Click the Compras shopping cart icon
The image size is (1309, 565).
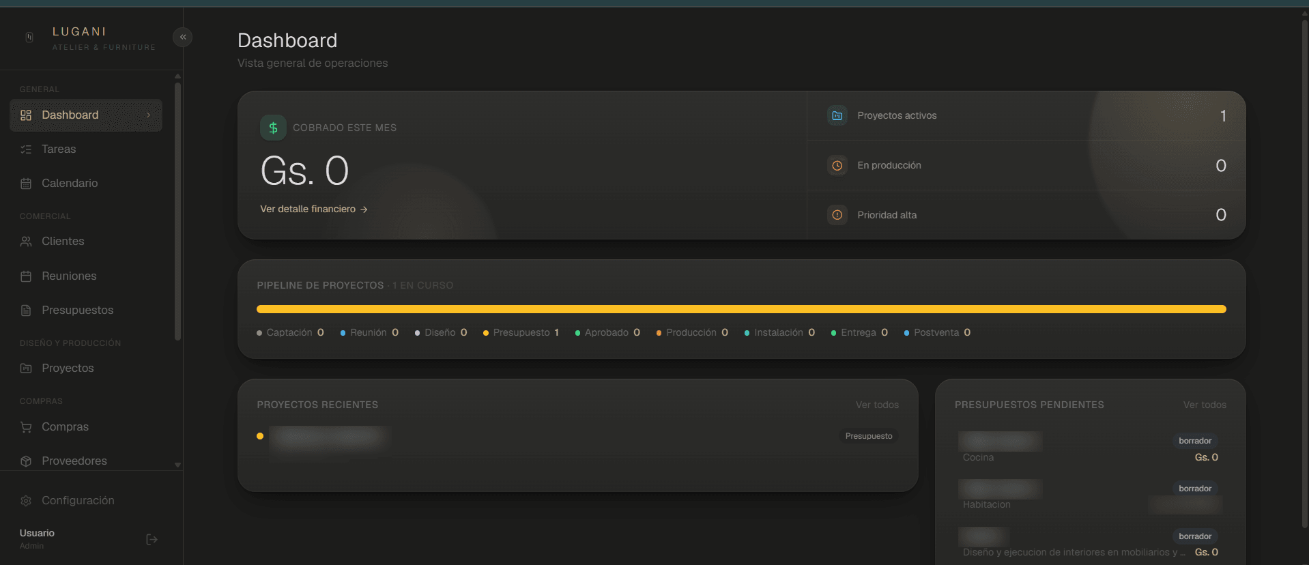26,427
